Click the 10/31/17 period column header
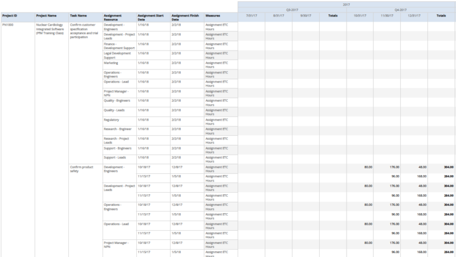The height and width of the screenshot is (257, 456). point(360,18)
